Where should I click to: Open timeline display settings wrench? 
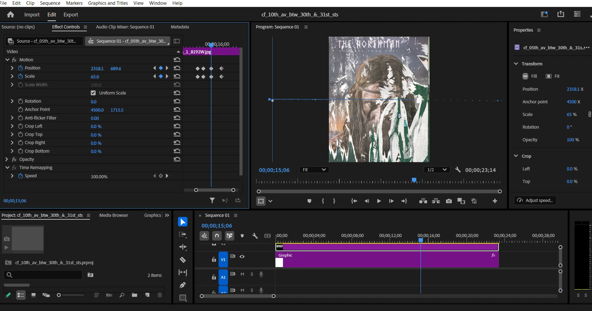coord(255,236)
